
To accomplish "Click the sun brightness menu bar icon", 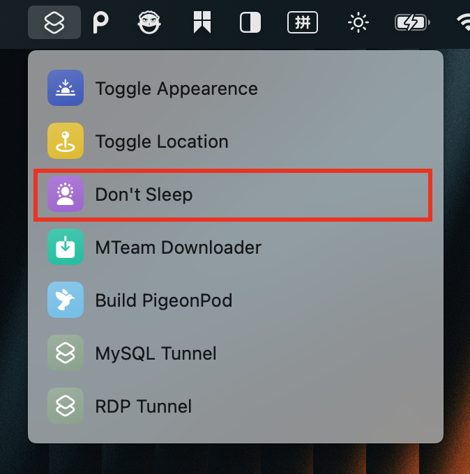I will coord(358,22).
